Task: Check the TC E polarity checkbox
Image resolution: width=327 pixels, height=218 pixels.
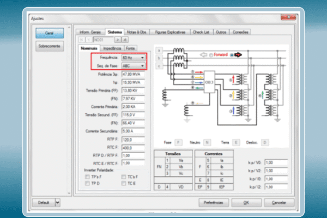Action: [x=123, y=184]
